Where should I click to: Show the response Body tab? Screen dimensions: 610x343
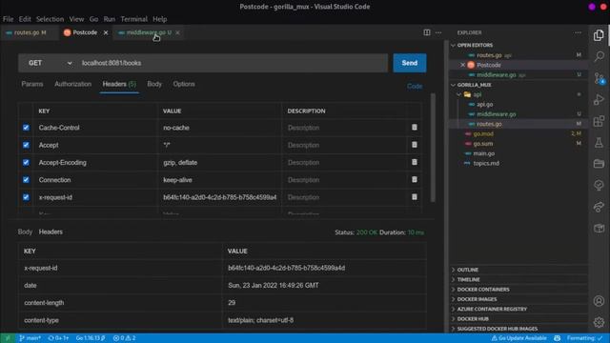tap(25, 232)
